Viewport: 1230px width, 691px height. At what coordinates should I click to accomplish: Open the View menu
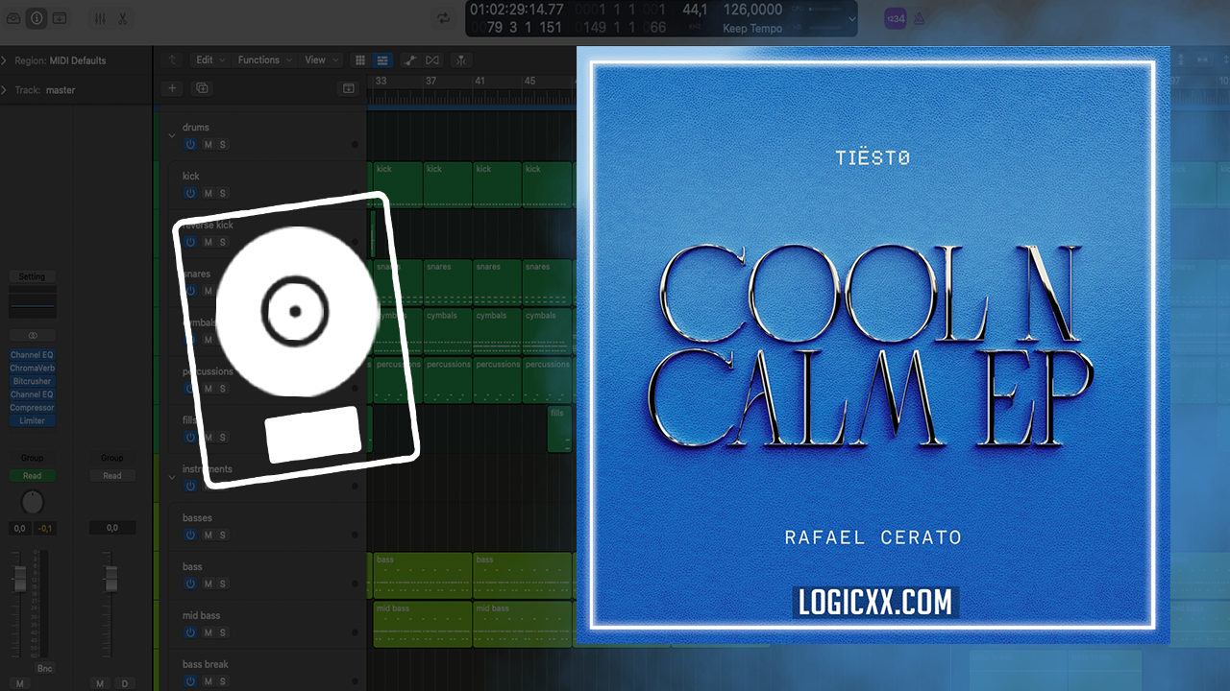pyautogui.click(x=321, y=60)
